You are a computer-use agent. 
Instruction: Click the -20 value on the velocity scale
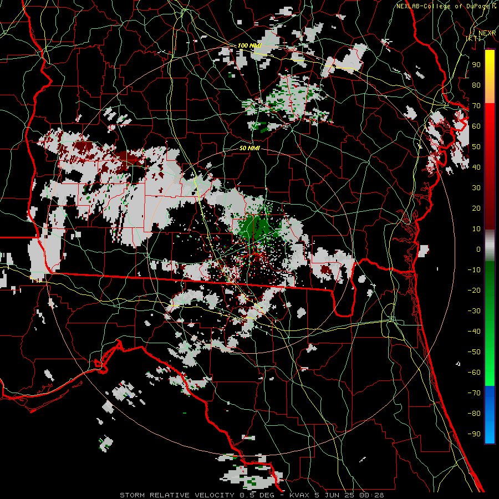474,291
